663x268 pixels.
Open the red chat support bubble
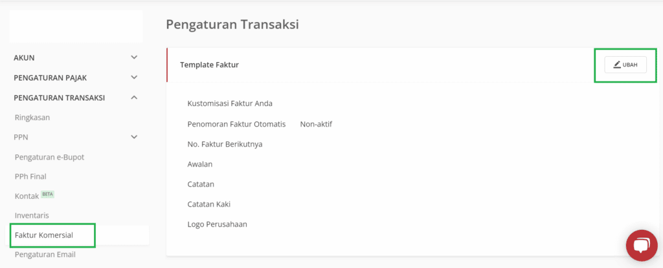pos(642,245)
